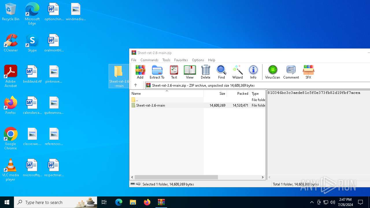
Task: Open the Commands menu
Action: point(149,60)
